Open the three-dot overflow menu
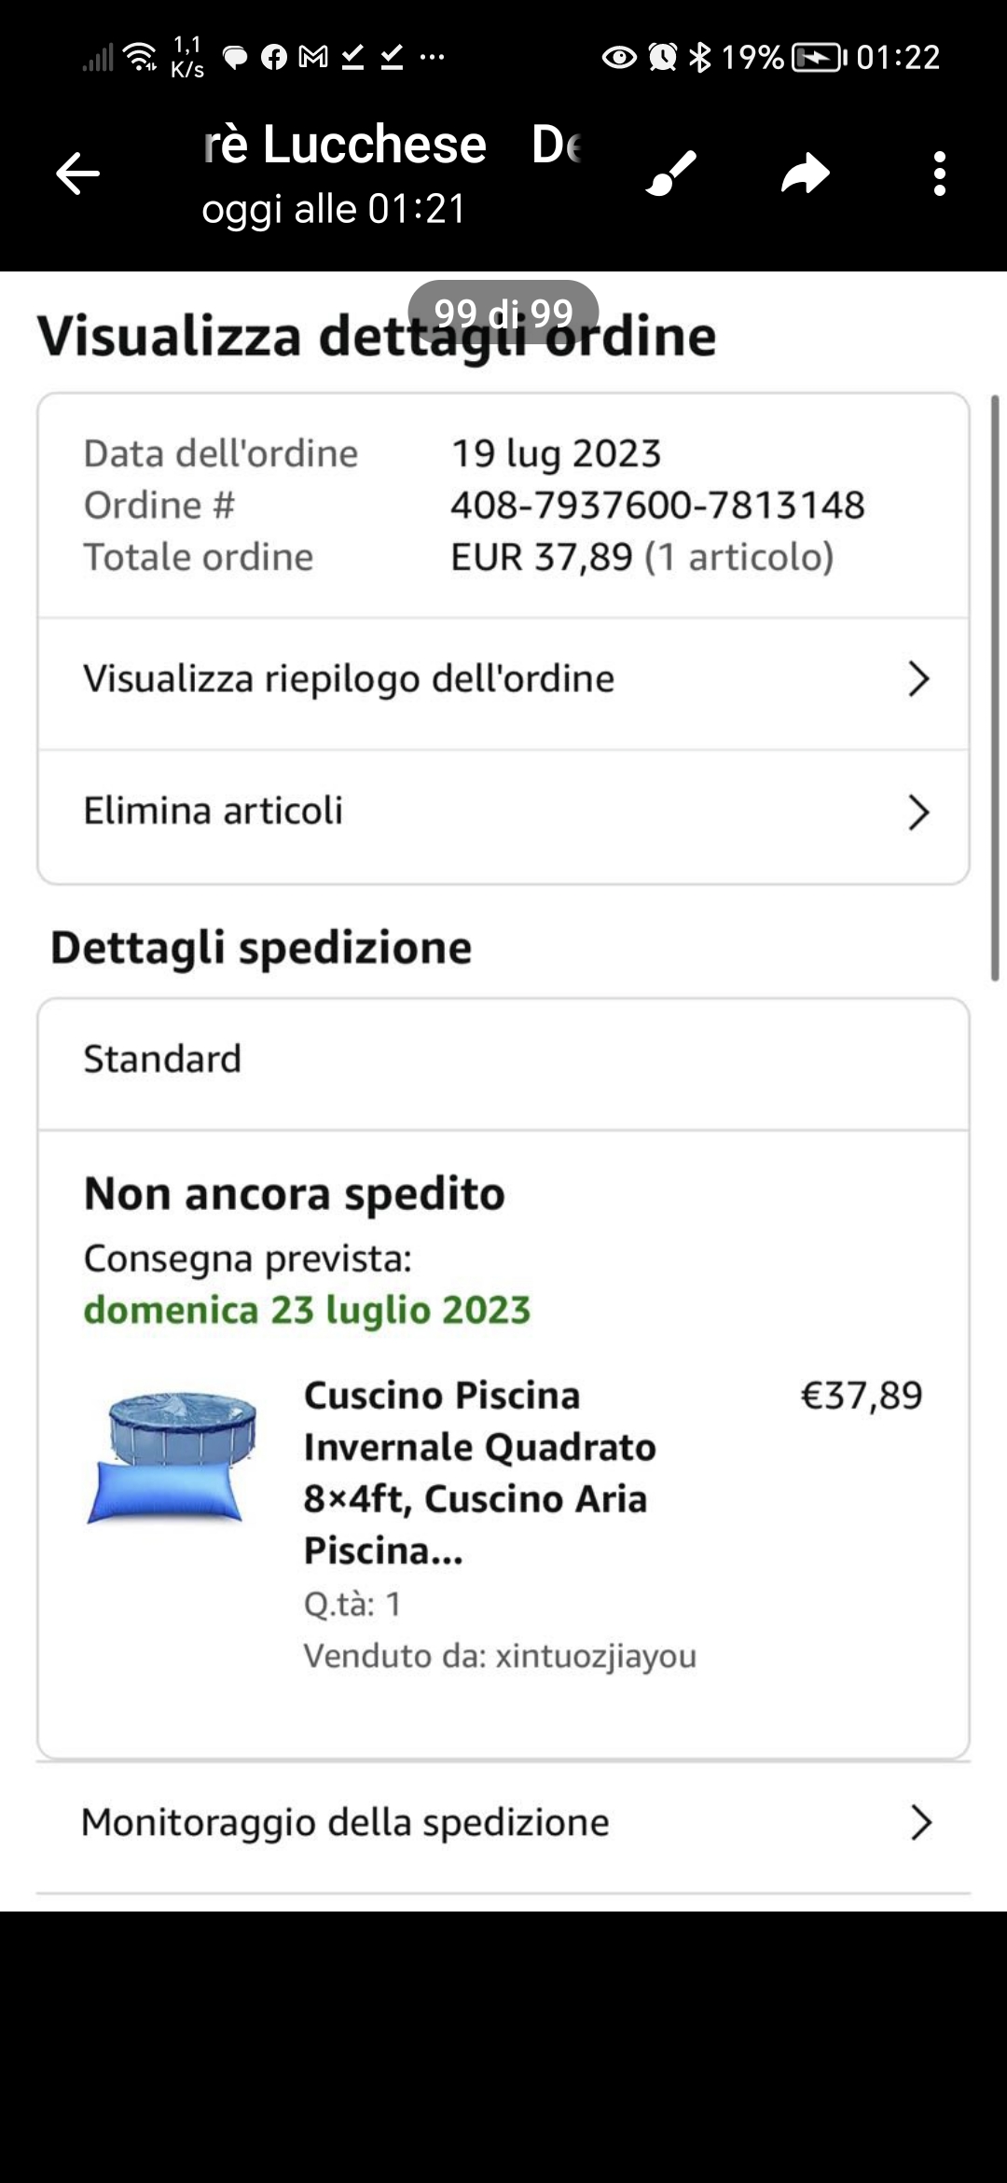 tap(939, 174)
